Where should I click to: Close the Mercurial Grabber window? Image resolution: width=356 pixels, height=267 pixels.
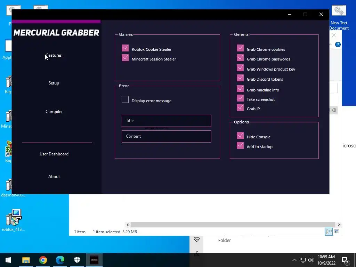(321, 14)
